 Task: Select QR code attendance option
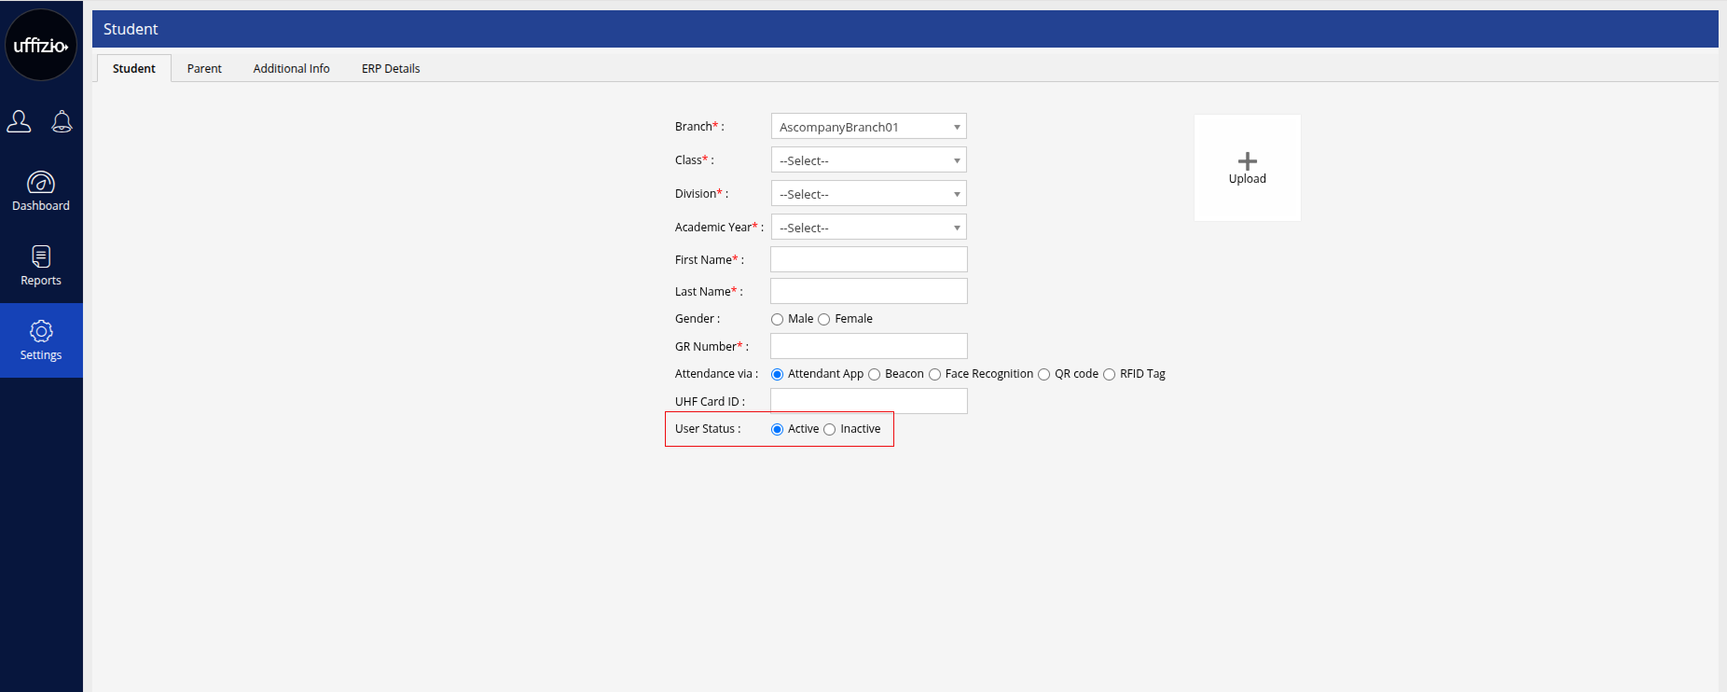(1044, 374)
